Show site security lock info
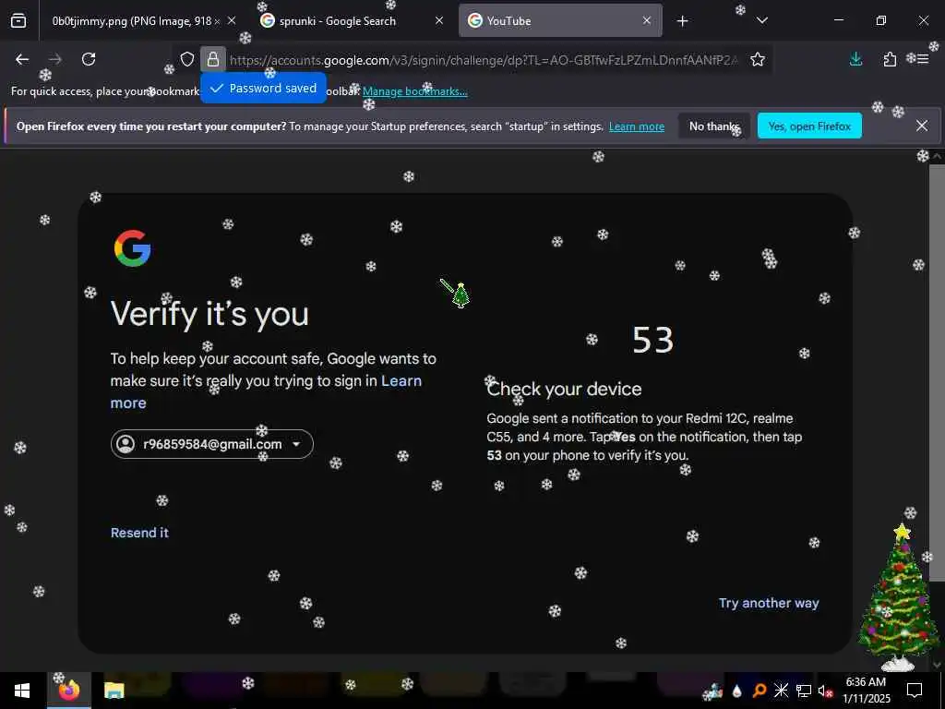The image size is (945, 709). click(x=213, y=59)
